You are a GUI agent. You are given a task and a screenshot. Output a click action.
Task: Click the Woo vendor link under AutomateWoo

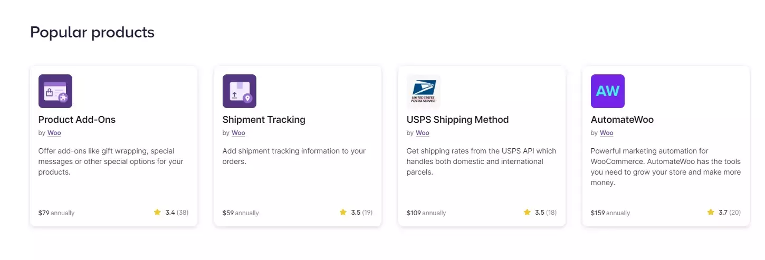tap(607, 133)
